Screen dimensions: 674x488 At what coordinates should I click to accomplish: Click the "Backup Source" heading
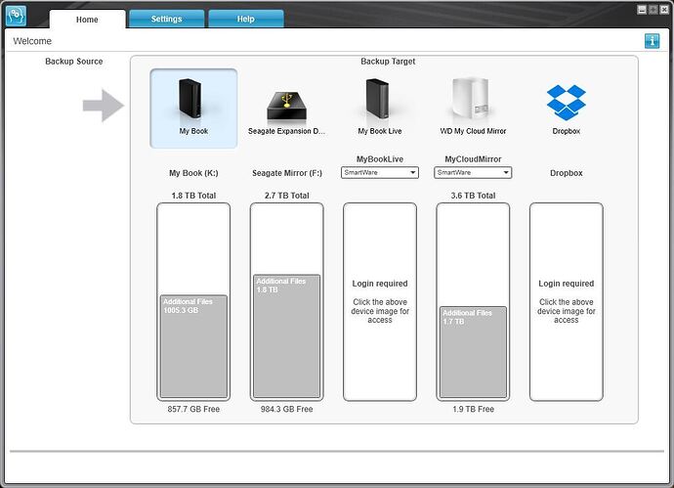coord(74,61)
